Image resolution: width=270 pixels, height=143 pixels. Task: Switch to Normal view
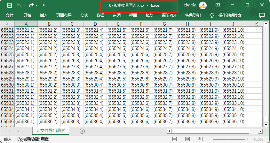(175, 139)
